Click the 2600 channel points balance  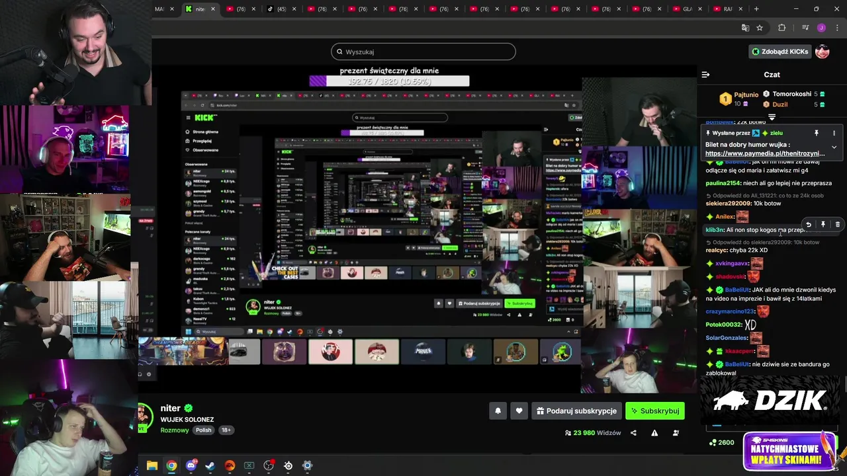pyautogui.click(x=721, y=442)
